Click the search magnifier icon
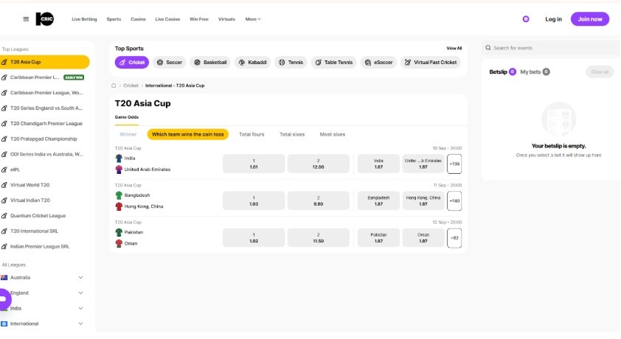Image resolution: width=621 pixels, height=339 pixels. pyautogui.click(x=488, y=48)
